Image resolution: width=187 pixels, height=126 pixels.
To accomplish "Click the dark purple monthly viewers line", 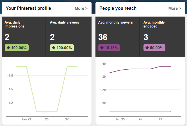I will 140,69.
